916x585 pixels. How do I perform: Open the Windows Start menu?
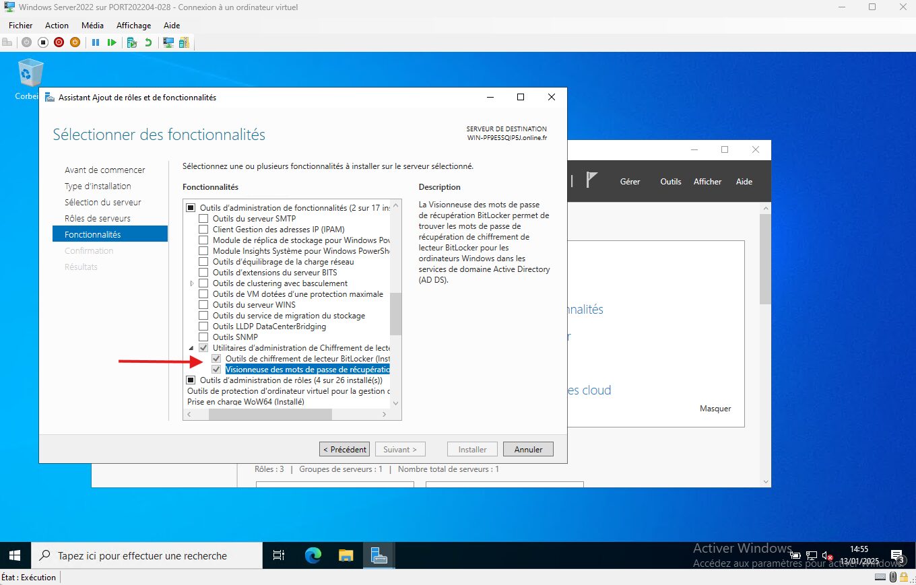[15, 555]
